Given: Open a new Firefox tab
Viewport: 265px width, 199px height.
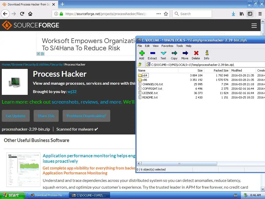Looking at the screenshot, I should click(62, 4).
